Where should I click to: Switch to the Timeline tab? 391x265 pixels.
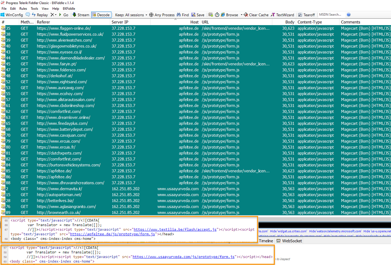[x=266, y=241]
